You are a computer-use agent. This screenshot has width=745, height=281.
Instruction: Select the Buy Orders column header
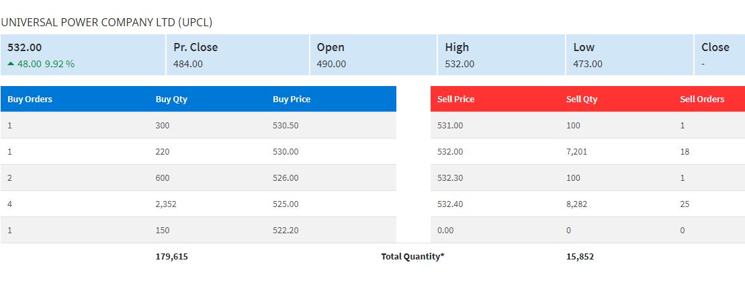(30, 99)
